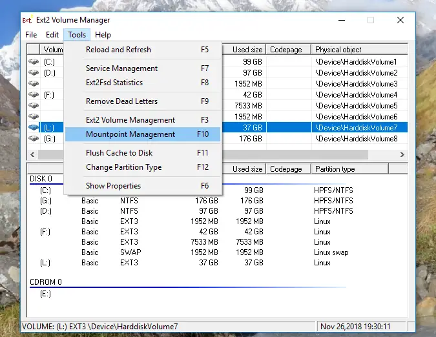Click the drive icon for volume D:
Screen dimensions: 436x337
(34, 73)
